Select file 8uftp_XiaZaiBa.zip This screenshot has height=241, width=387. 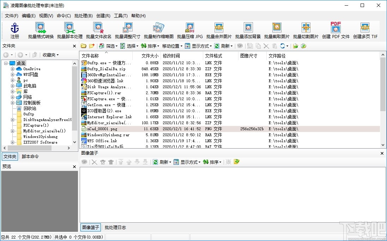pyautogui.click(x=107, y=69)
